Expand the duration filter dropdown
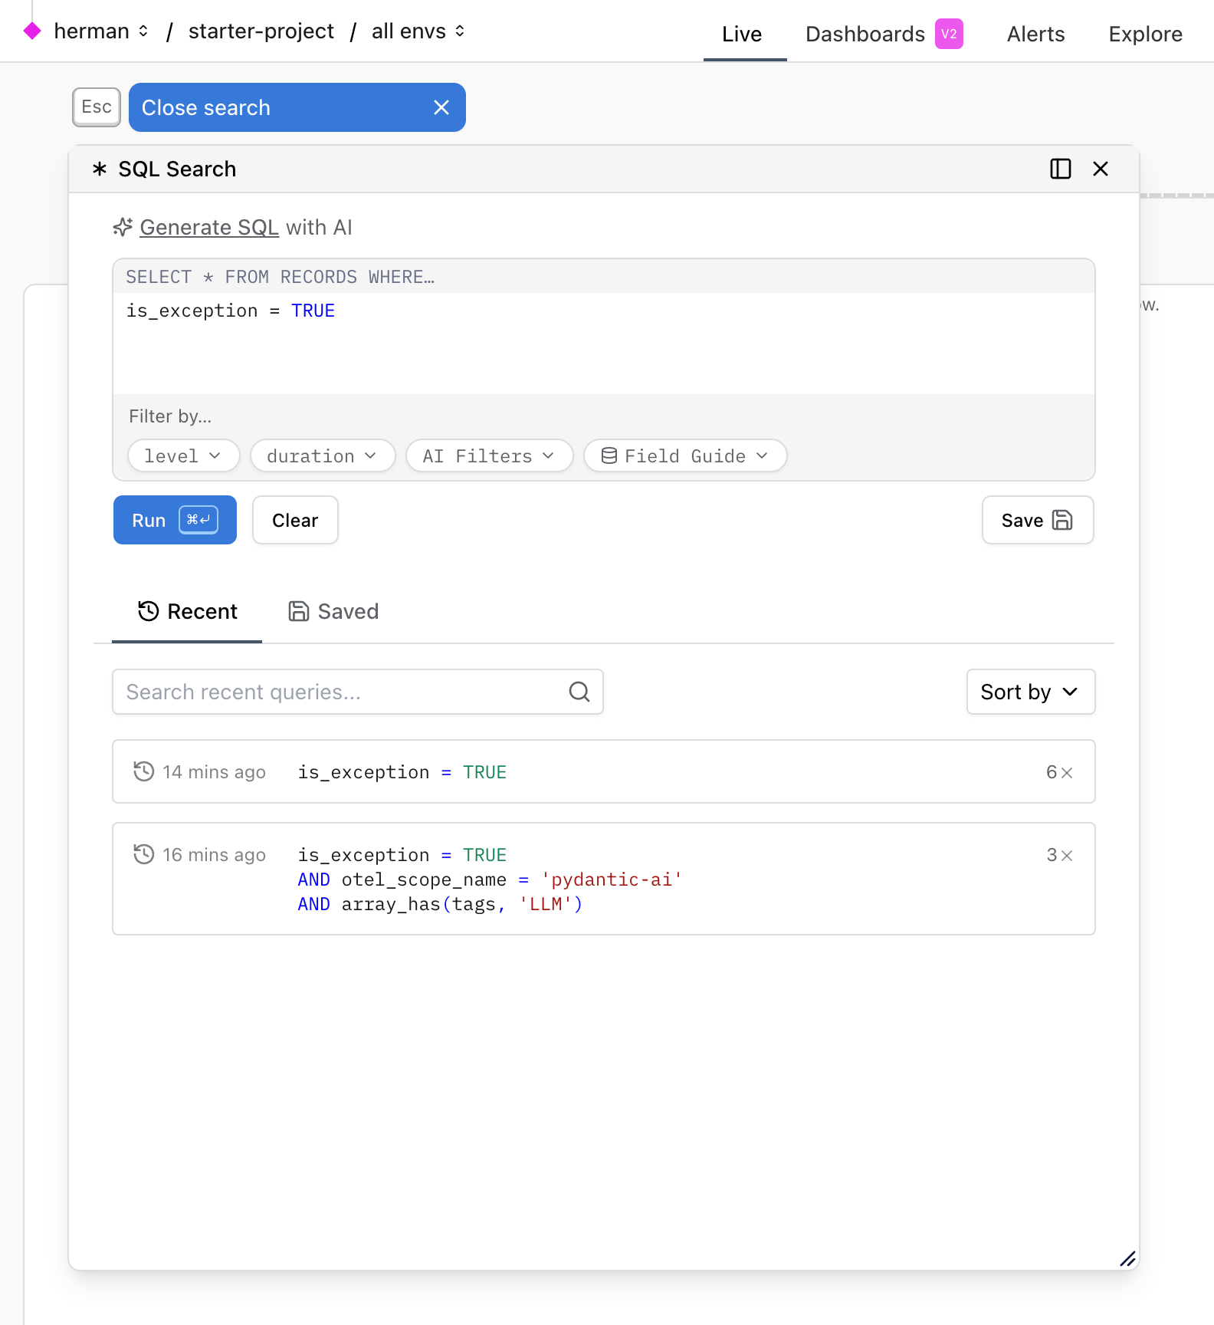 pos(322,456)
